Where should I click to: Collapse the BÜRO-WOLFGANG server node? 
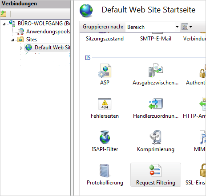[x=4, y=24]
